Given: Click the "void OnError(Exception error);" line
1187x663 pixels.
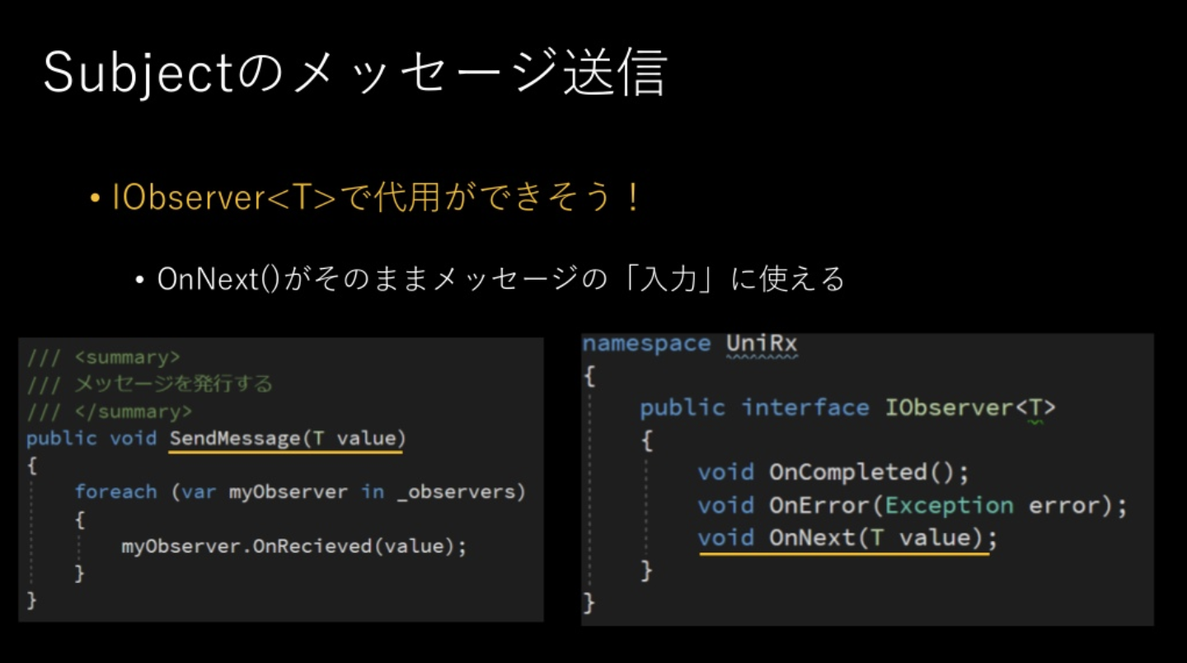Looking at the screenshot, I should tap(913, 505).
